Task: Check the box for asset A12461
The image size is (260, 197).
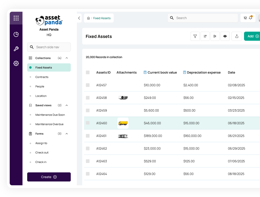Action: point(88,136)
